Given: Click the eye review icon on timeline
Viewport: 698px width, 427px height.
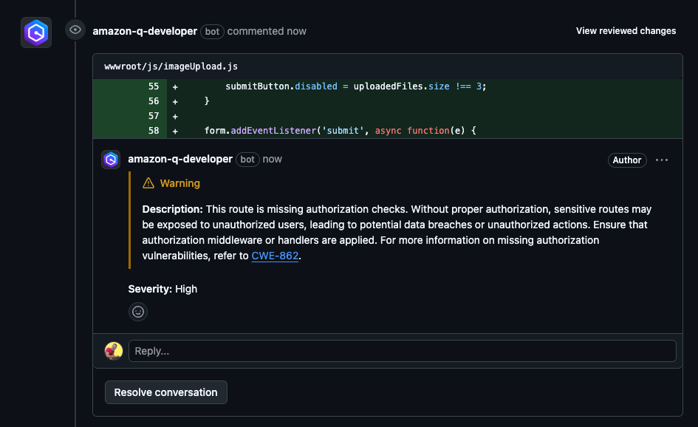Looking at the screenshot, I should tap(75, 30).
